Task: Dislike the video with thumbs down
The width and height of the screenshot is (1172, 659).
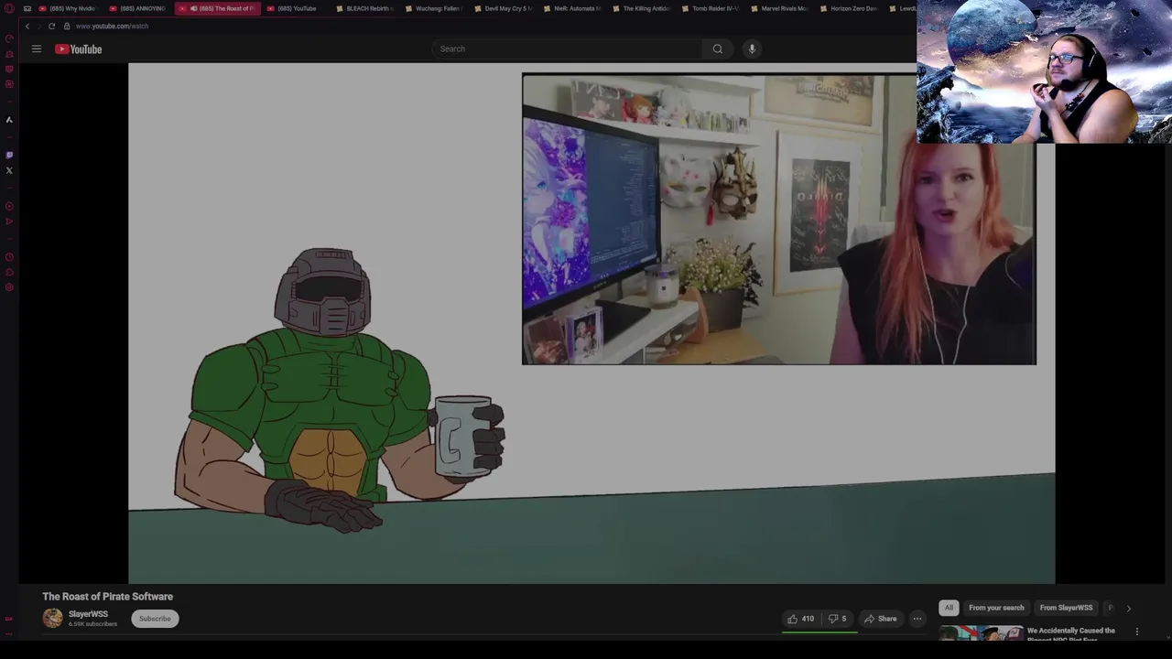Action: (x=837, y=619)
